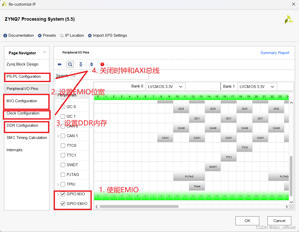The height and width of the screenshot is (232, 299).
Task: Select I2C0 block at pins 14-15
Action: [213, 108]
